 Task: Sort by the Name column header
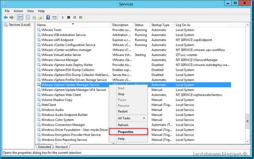(73, 25)
